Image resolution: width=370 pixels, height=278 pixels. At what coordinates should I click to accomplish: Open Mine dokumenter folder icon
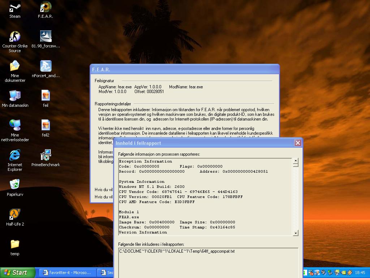15,71
